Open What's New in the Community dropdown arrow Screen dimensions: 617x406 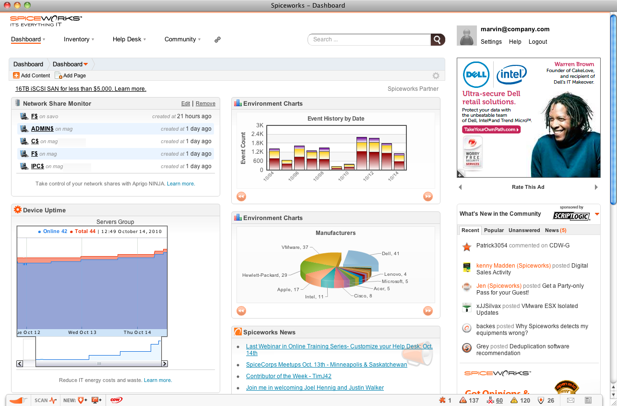click(597, 214)
